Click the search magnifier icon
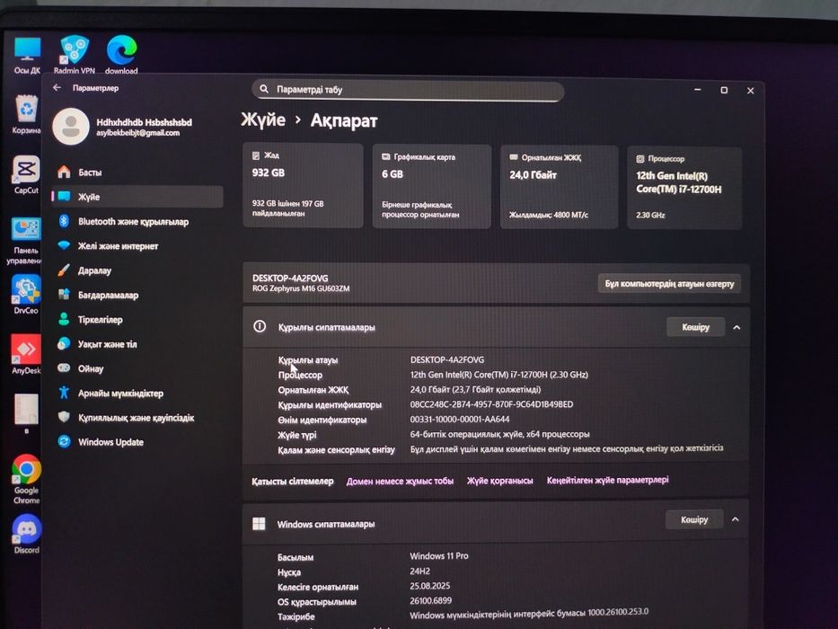Viewport: 838px width, 629px height. pos(264,89)
